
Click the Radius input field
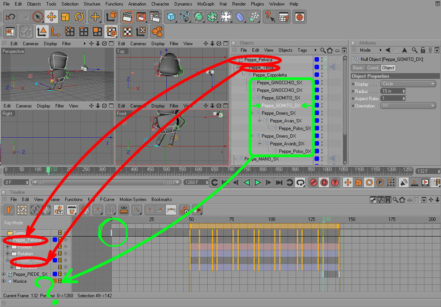pos(393,91)
